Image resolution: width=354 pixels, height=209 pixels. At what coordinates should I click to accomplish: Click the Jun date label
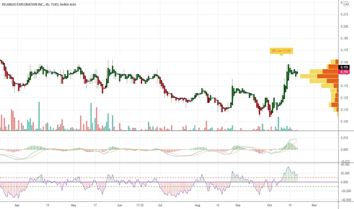tap(119, 205)
